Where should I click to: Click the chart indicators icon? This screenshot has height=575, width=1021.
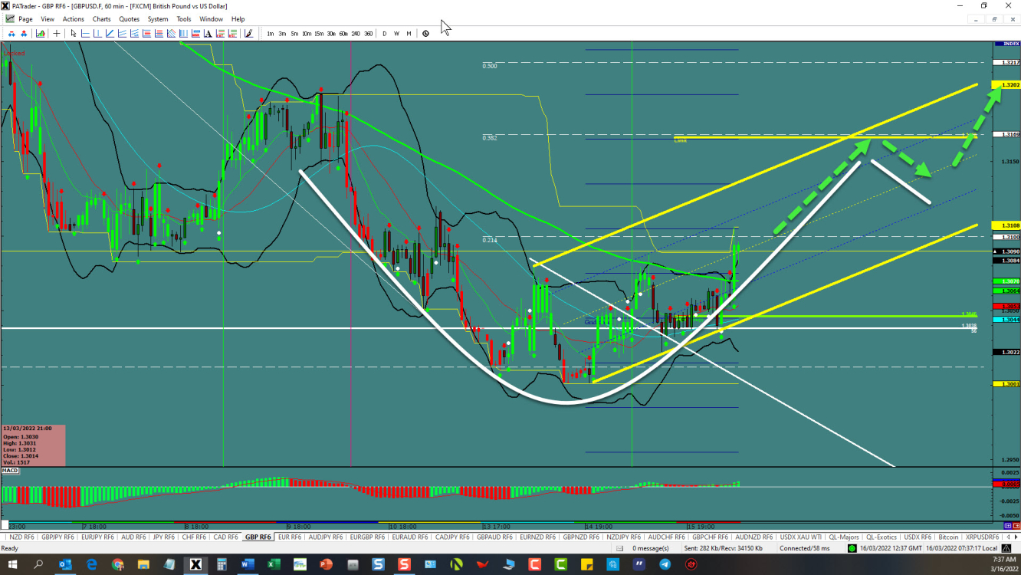(x=40, y=34)
